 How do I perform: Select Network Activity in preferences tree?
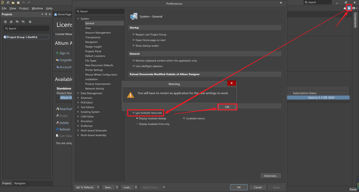[95, 89]
